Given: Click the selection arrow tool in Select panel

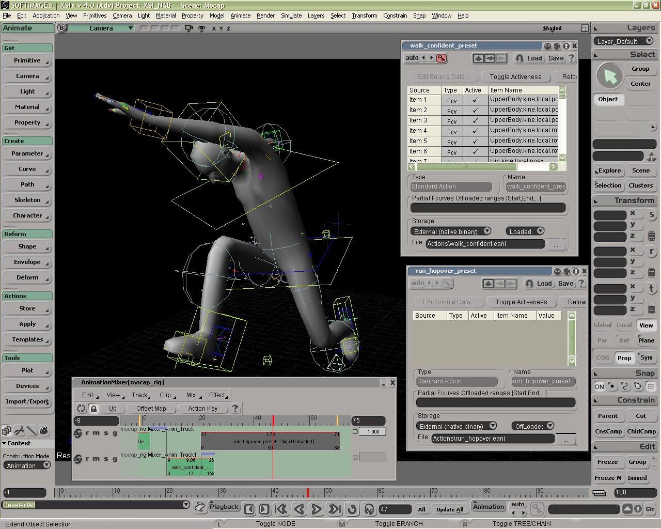Looking at the screenshot, I should (610, 77).
